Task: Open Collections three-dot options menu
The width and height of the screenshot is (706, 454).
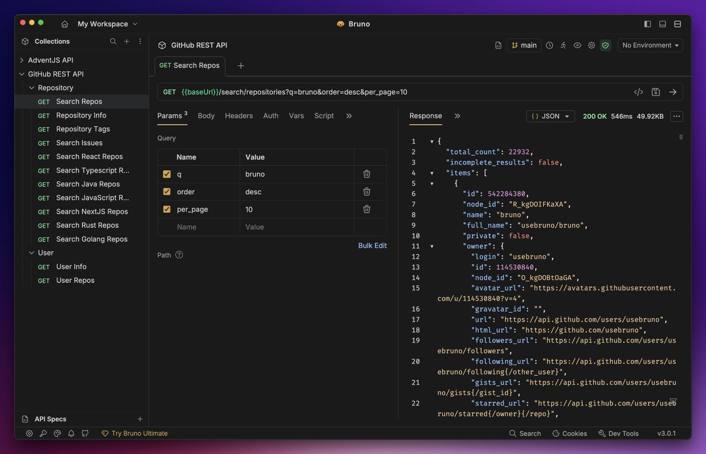Action: click(x=140, y=41)
